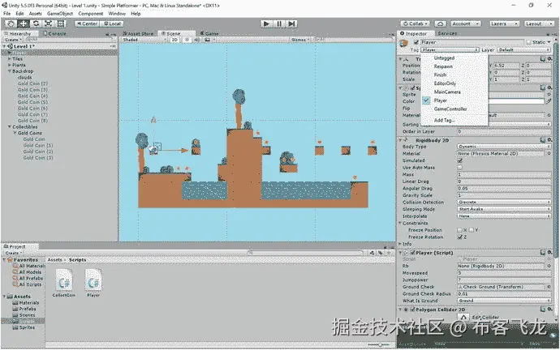Screen dimensions: 560x350
Task: Open the Gizmos dropdown
Action: click(300, 40)
